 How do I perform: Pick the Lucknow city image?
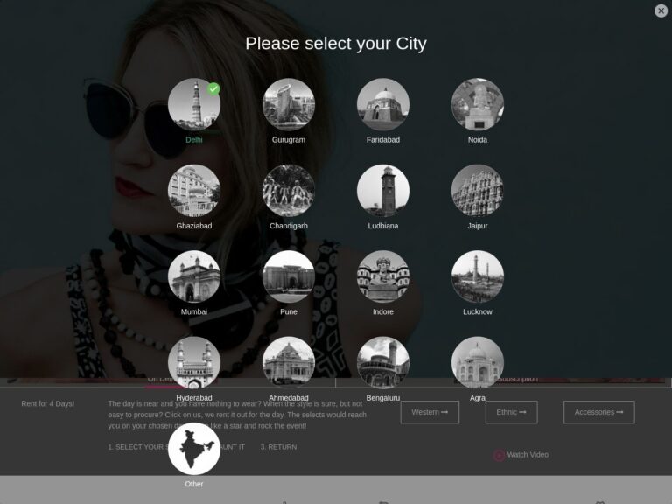tap(478, 276)
